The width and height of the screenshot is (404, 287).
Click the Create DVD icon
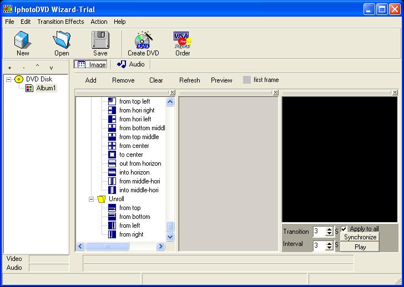[143, 41]
